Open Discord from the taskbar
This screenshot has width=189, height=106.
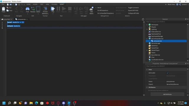pos(63,103)
